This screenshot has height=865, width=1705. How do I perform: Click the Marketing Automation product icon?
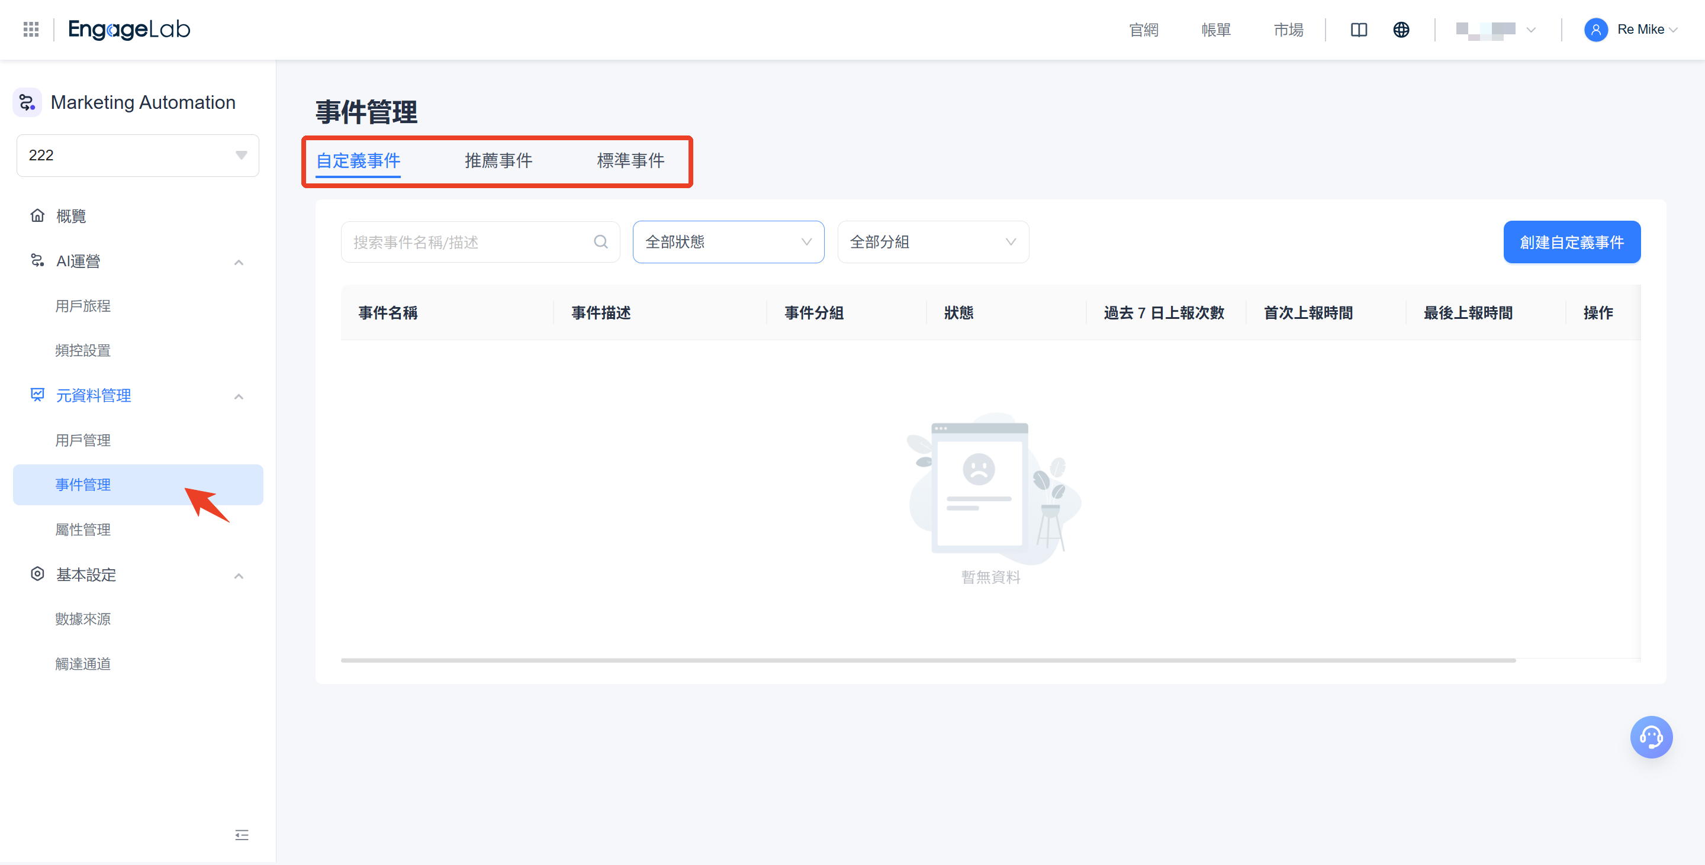[27, 102]
